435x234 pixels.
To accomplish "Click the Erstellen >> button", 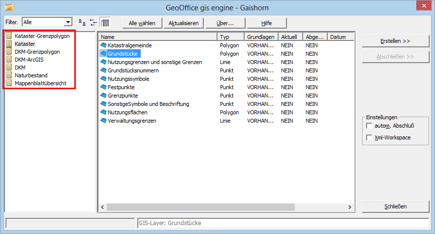I will point(396,41).
